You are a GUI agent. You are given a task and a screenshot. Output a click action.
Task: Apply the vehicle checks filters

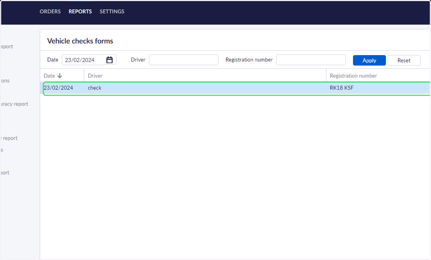coord(369,60)
